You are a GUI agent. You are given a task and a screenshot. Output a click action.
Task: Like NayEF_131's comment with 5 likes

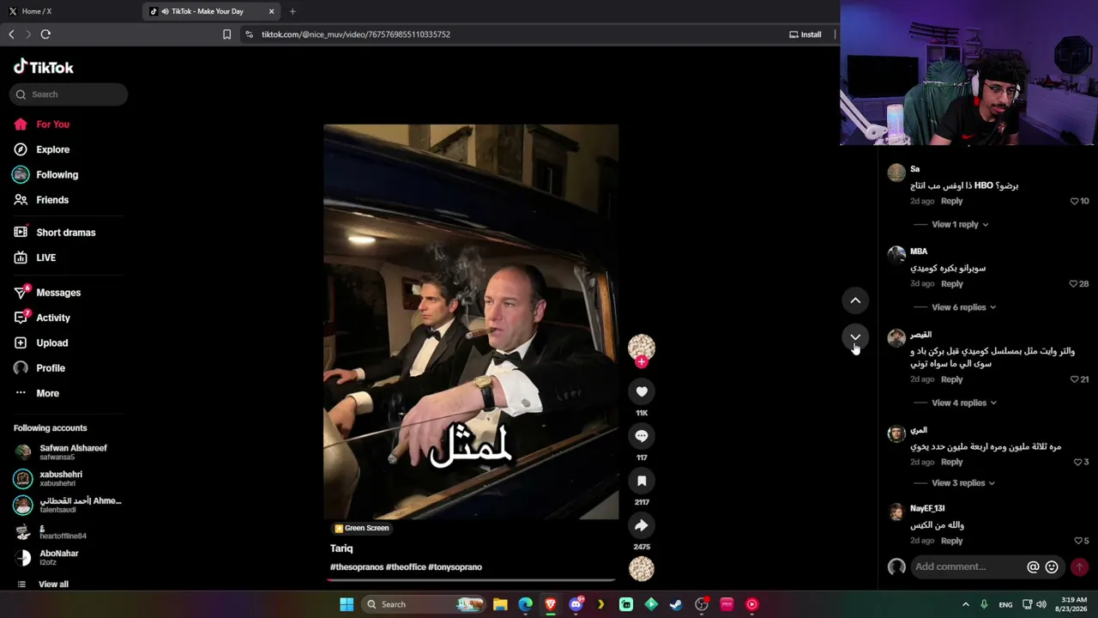(1078, 541)
